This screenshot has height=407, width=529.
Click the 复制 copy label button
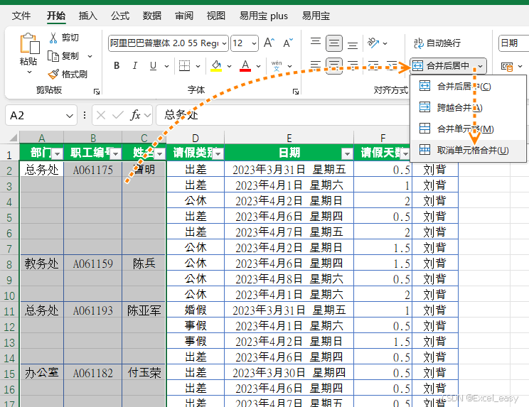click(70, 56)
